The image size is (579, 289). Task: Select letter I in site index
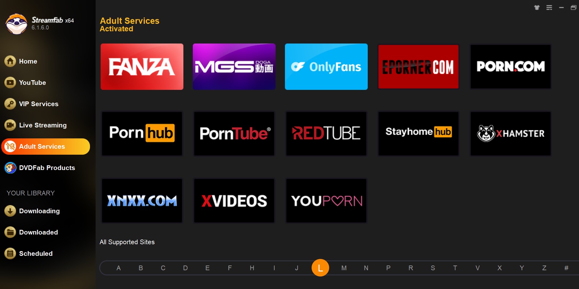[x=274, y=268]
